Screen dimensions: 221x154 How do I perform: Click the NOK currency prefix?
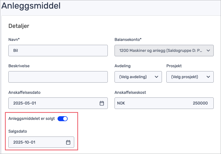121,103
